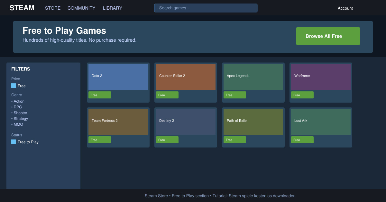This screenshot has width=386, height=202.
Task: Open the Destiny 2 game thumbnail
Action: [x=186, y=122]
